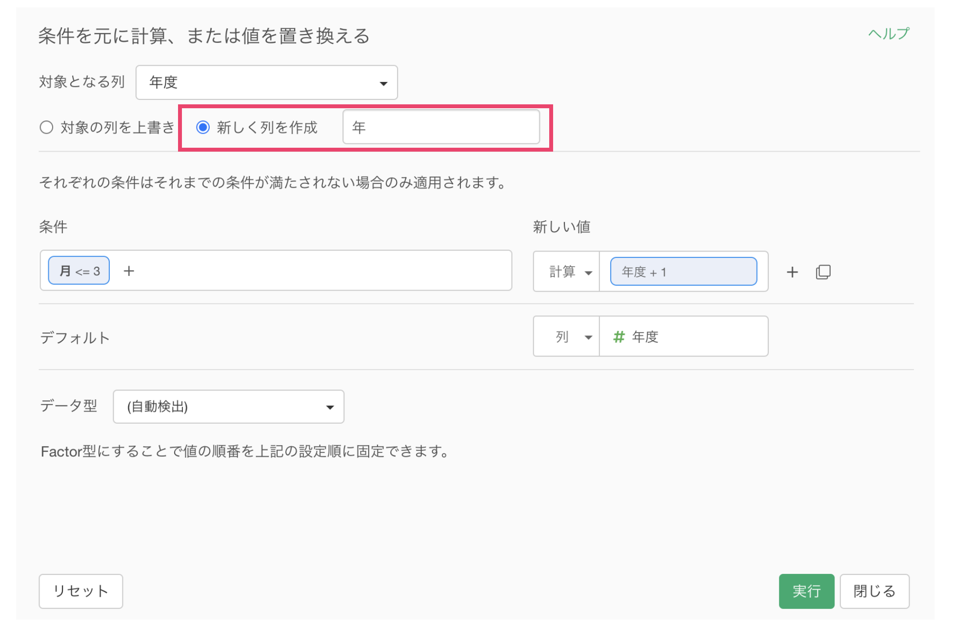Image resolution: width=956 pixels, height=627 pixels.
Task: Click the new column name field containing 年
Action: pyautogui.click(x=441, y=128)
